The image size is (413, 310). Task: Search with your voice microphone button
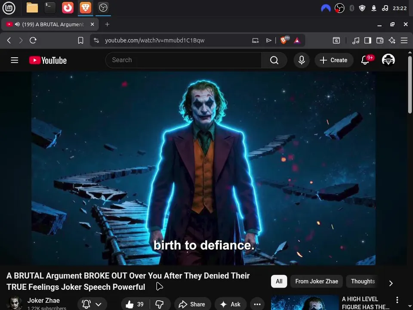tap(302, 60)
